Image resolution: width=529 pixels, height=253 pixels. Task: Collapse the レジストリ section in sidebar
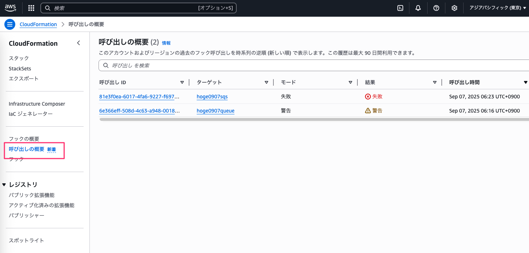[x=4, y=184]
